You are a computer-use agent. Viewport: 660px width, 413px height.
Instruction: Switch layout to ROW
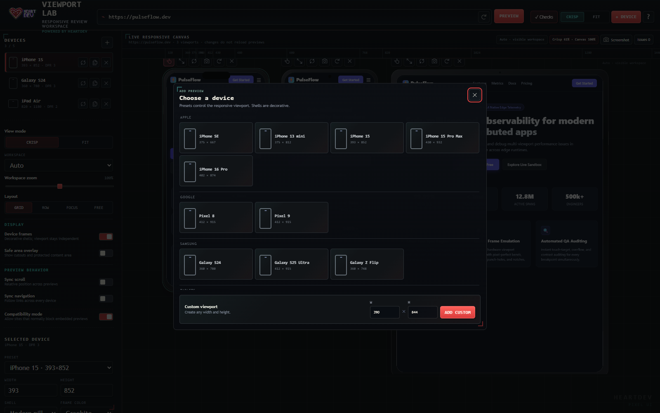[x=45, y=208]
